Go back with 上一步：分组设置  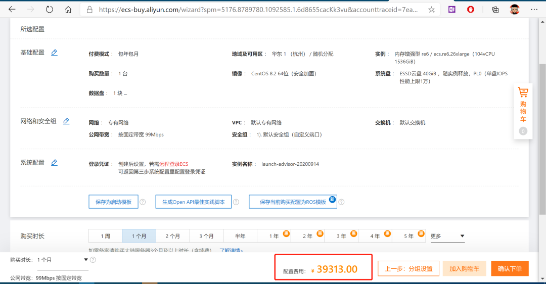[408, 269]
